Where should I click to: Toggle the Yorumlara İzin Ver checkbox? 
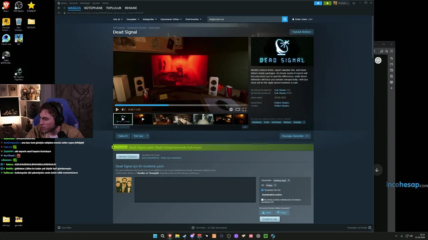262,190
